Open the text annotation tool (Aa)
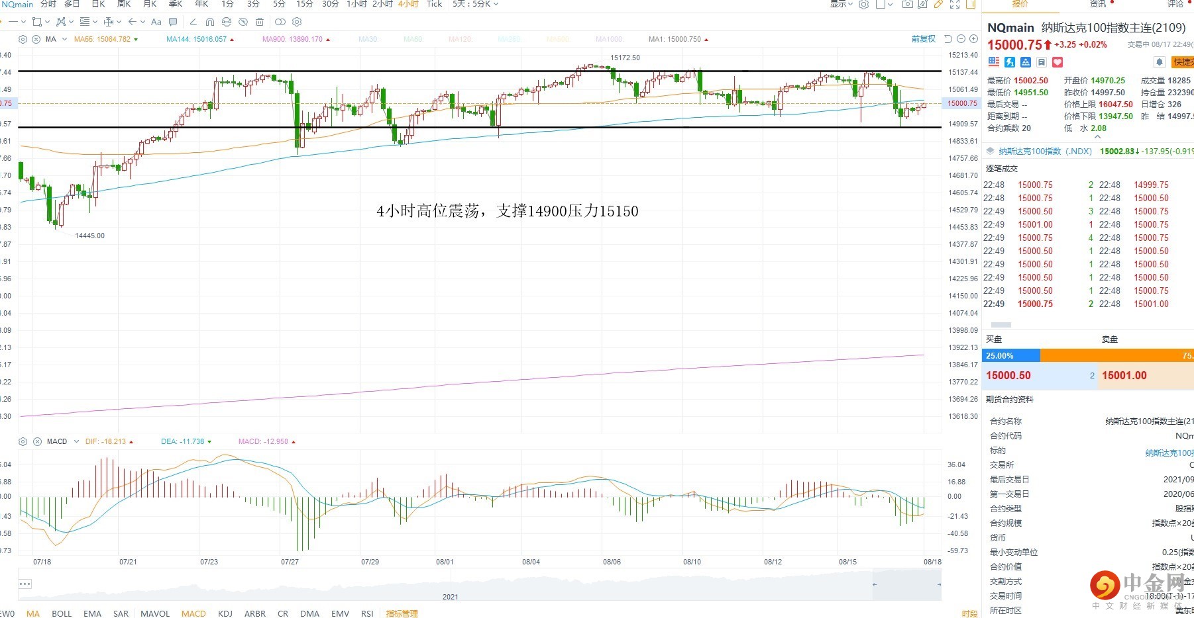Viewport: 1194px width, 618px height. point(156,22)
